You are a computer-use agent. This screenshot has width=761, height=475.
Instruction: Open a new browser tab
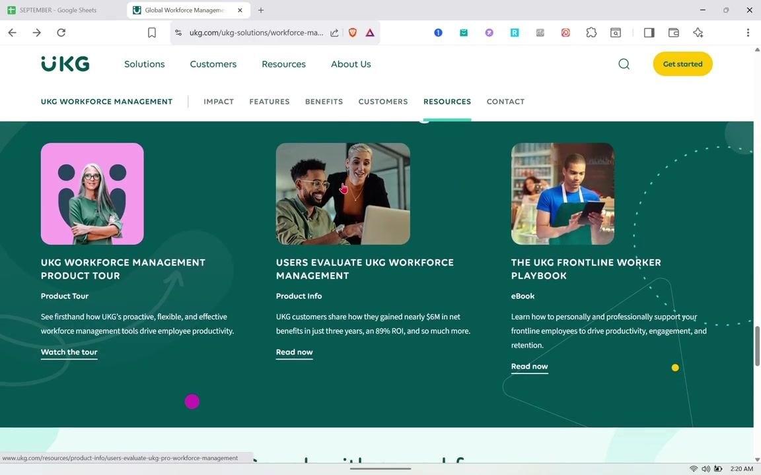coord(261,10)
